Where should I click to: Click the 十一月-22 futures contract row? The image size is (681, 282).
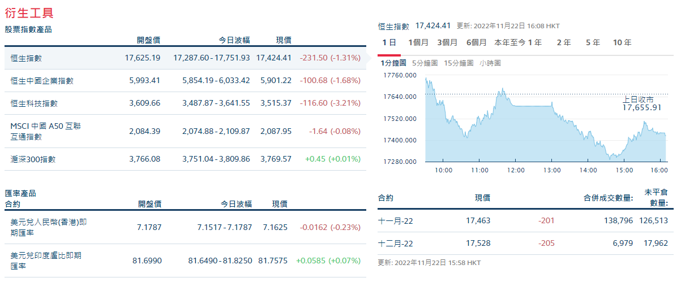pos(523,220)
